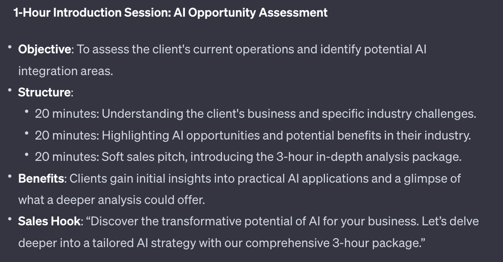Click the bullet point before "Benefits"
Screen dimensions: 503x262
(x=10, y=177)
